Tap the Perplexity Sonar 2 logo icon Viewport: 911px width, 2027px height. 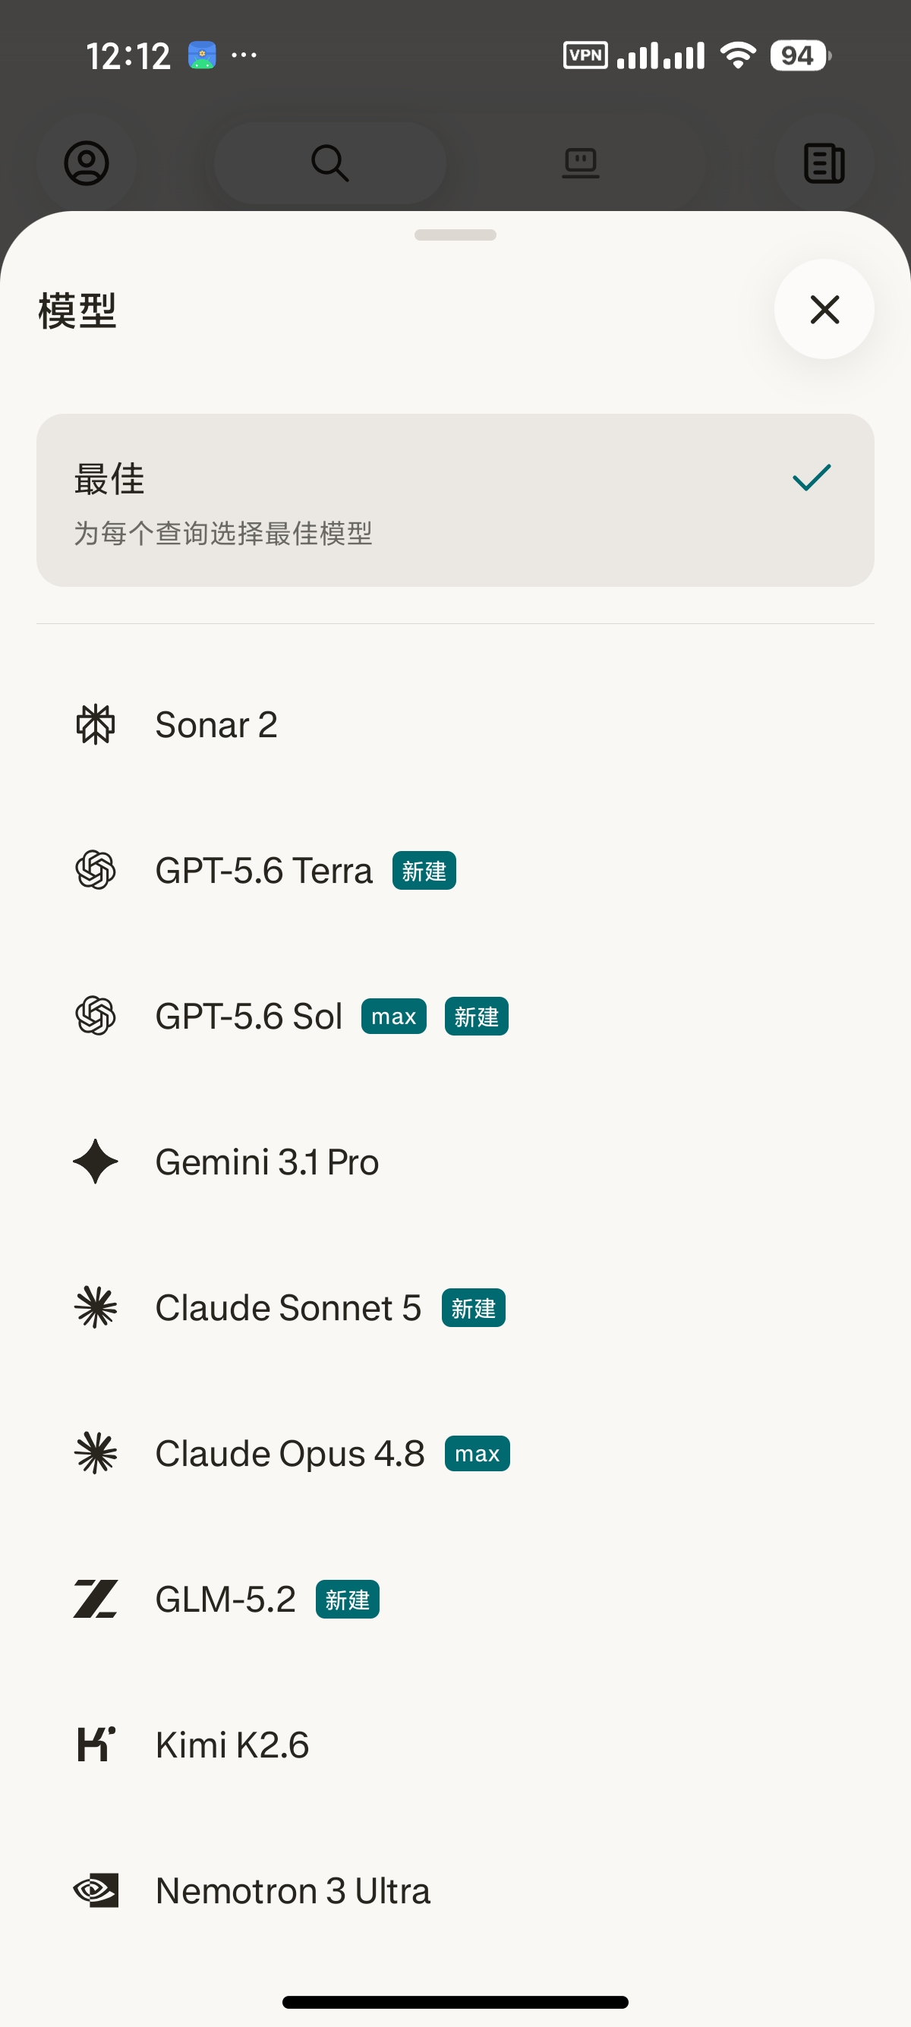95,724
